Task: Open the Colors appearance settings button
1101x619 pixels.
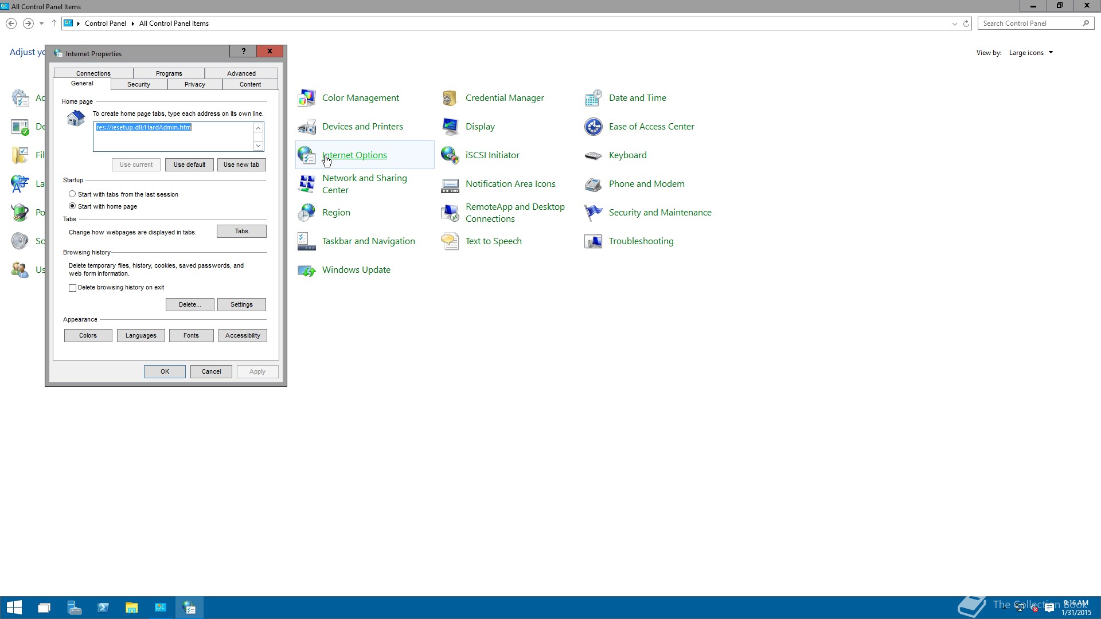Action: click(x=88, y=335)
